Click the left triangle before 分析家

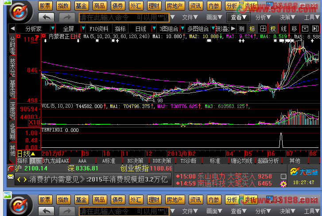[x=12, y=29]
